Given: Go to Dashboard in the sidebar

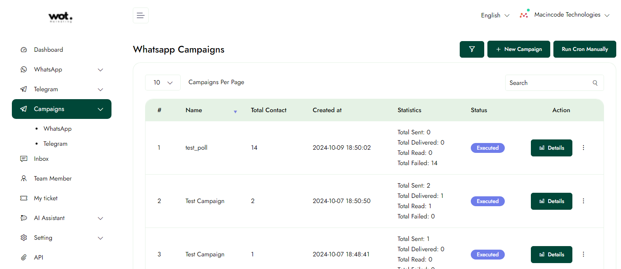Looking at the screenshot, I should [x=48, y=50].
